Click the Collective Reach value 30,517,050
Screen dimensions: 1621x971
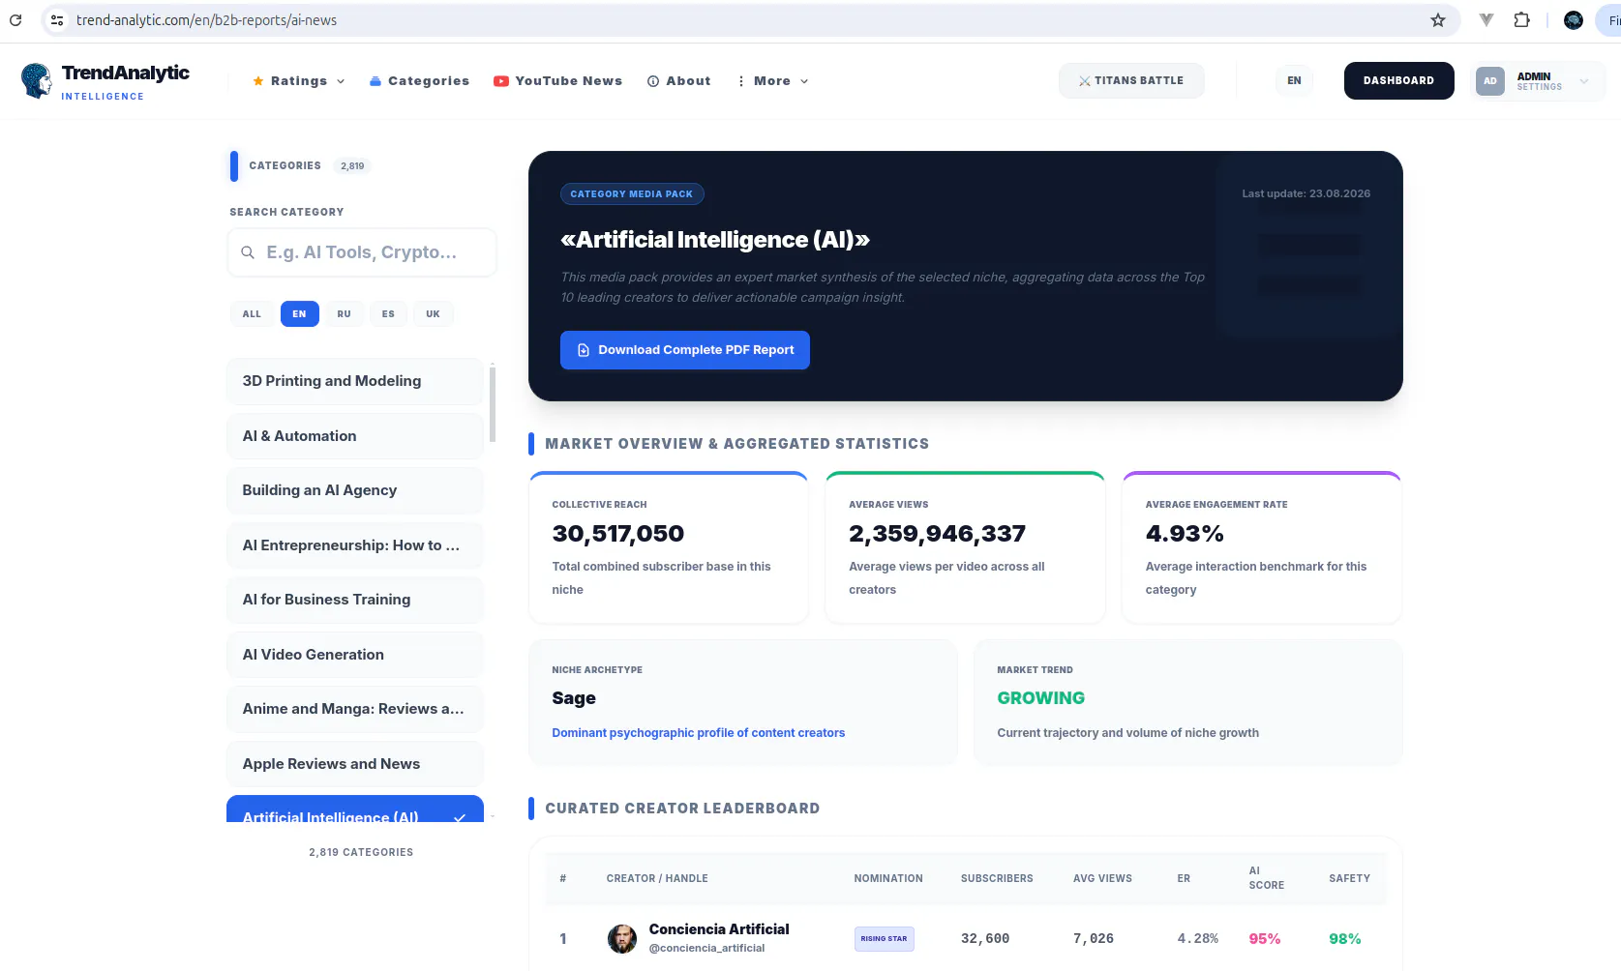click(x=617, y=534)
